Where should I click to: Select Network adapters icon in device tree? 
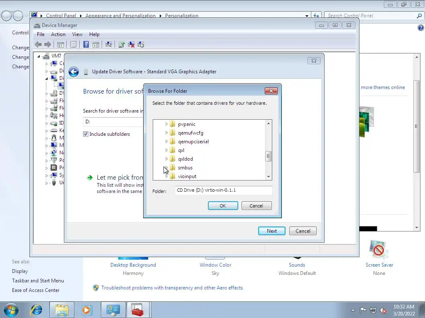pos(54,153)
